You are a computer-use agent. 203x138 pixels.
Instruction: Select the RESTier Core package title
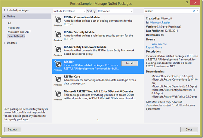[x=72, y=76]
